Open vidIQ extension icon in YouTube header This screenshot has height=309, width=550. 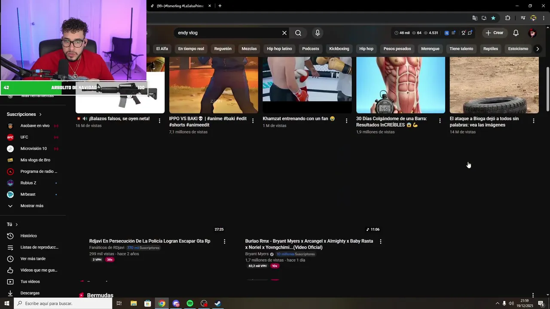446,33
